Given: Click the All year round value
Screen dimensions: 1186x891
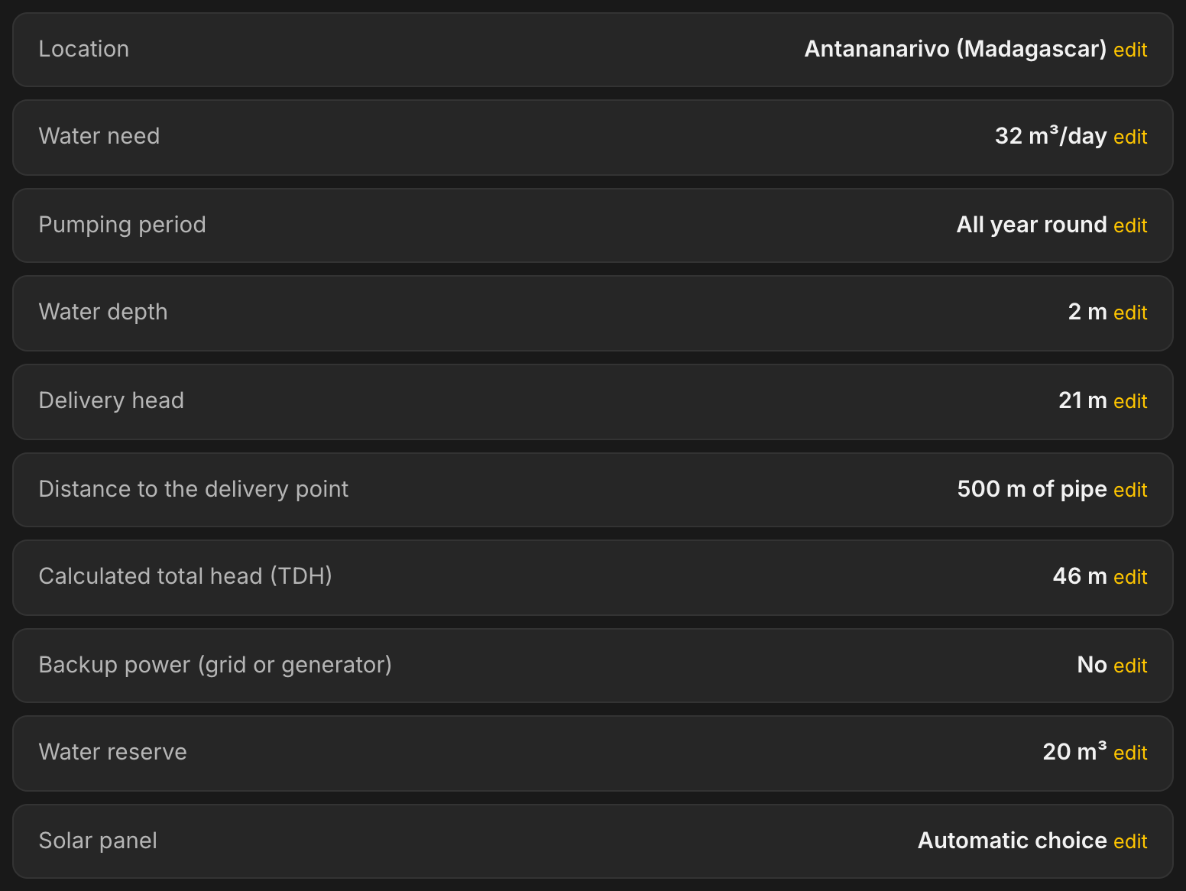Looking at the screenshot, I should [1032, 225].
